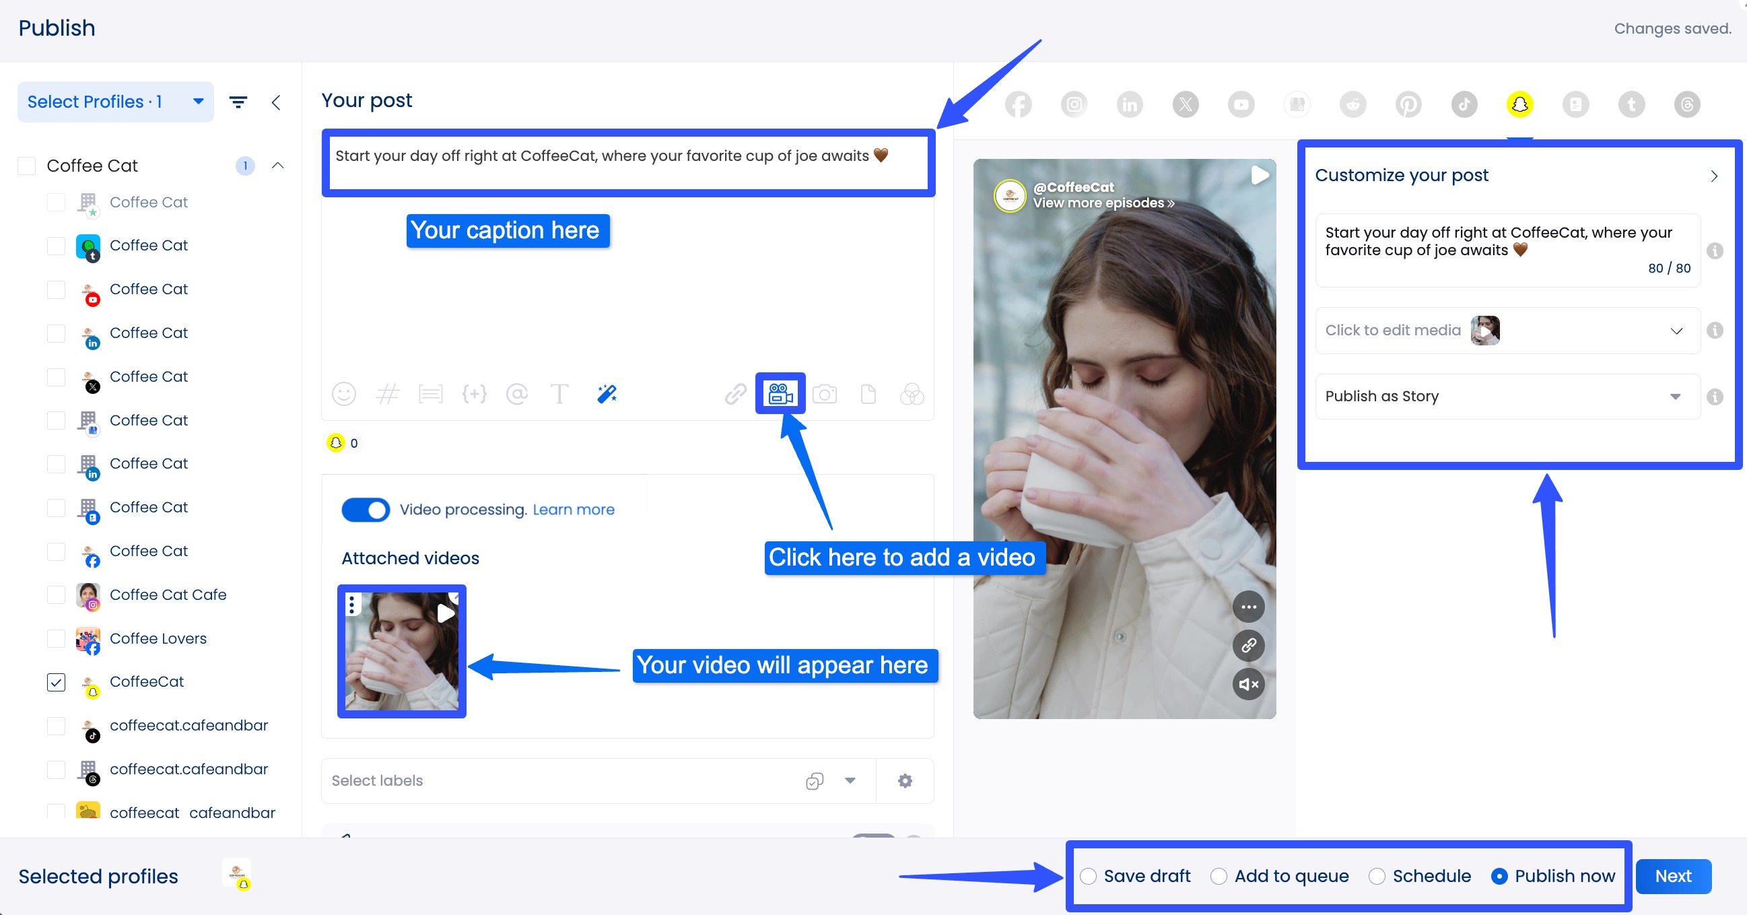Expand the Publish as Story dropdown

click(x=1676, y=396)
